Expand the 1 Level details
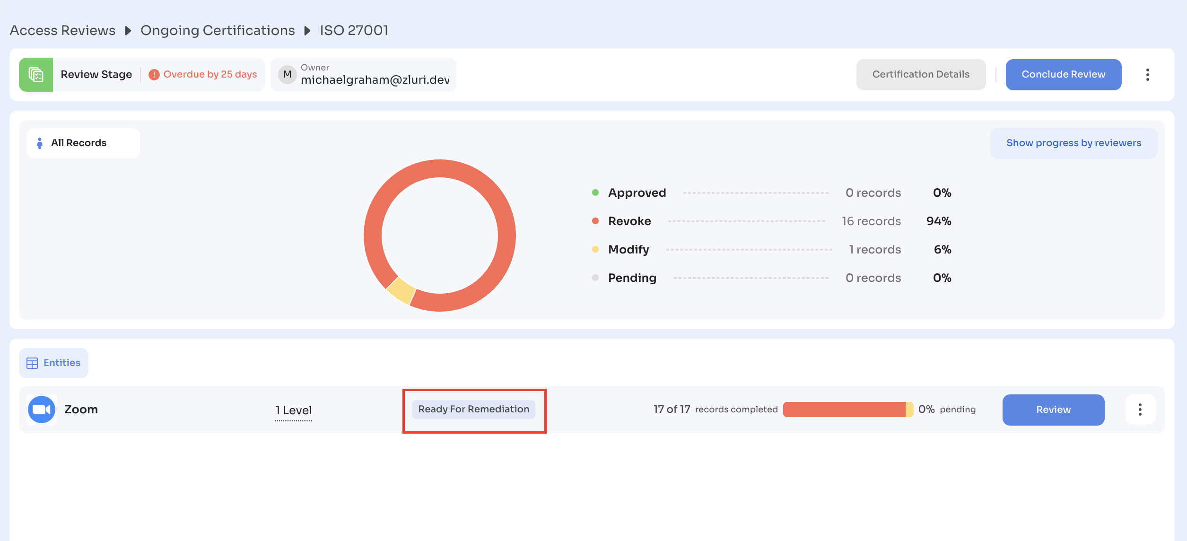The height and width of the screenshot is (541, 1187). [294, 410]
